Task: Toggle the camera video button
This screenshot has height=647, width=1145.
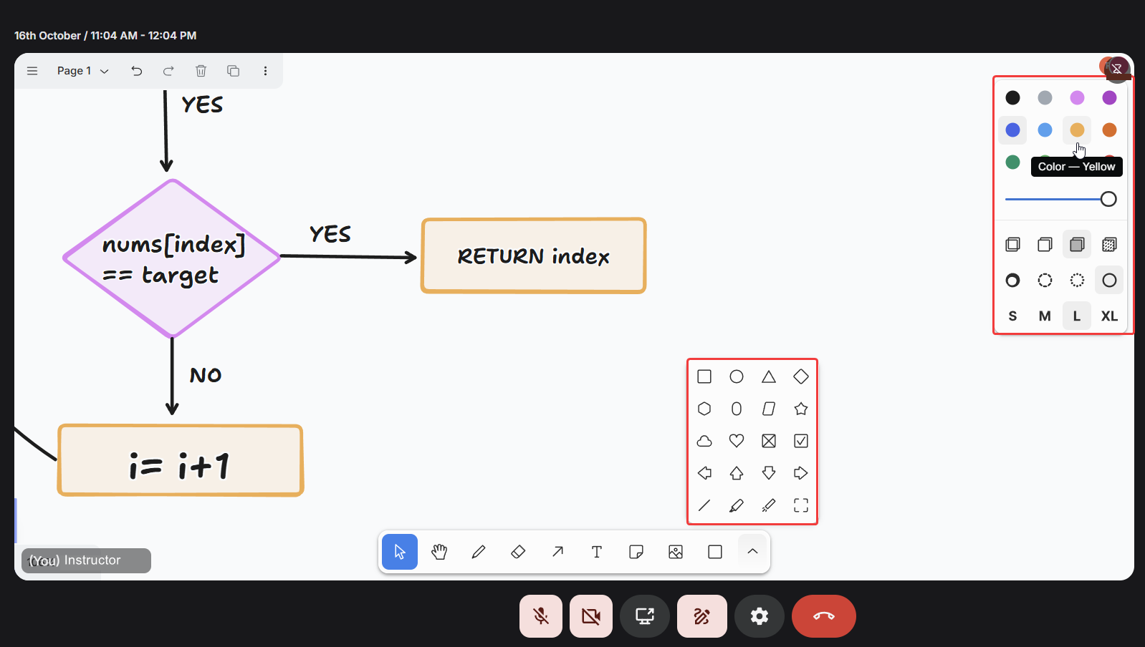Action: (591, 616)
